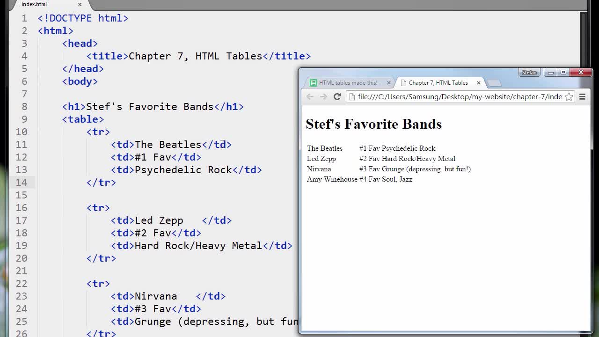Reload the page in Chrome

(337, 96)
